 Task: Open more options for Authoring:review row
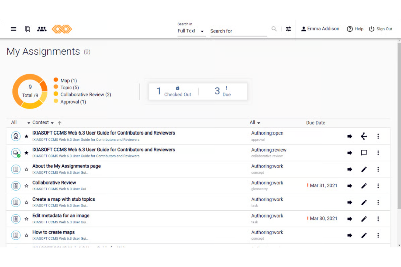(x=378, y=153)
